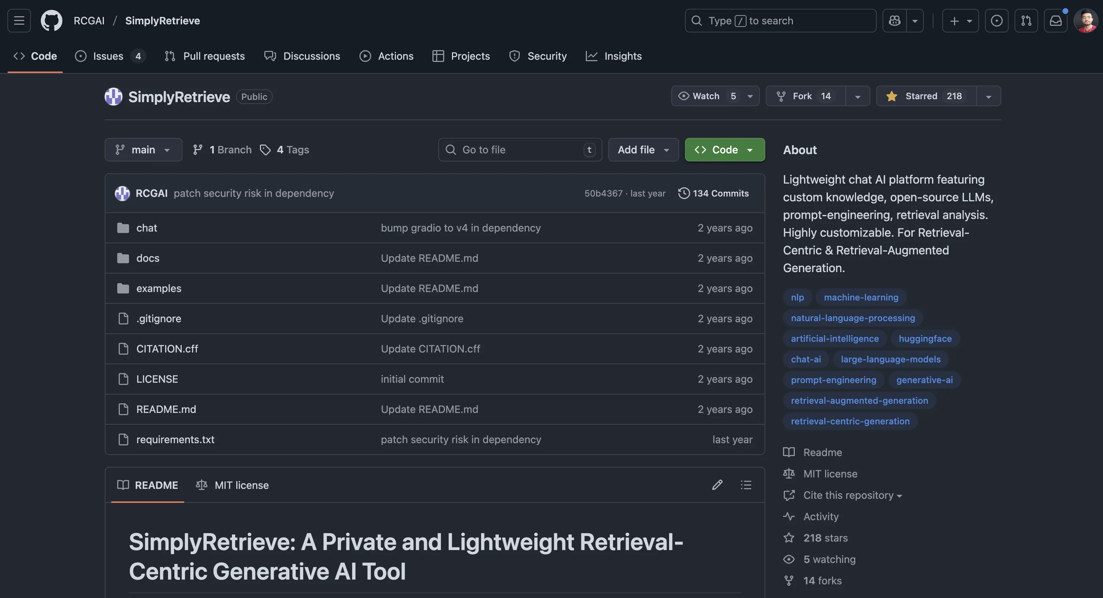Open the sidebar navigation hamburger icon
1103x598 pixels.
pos(18,20)
